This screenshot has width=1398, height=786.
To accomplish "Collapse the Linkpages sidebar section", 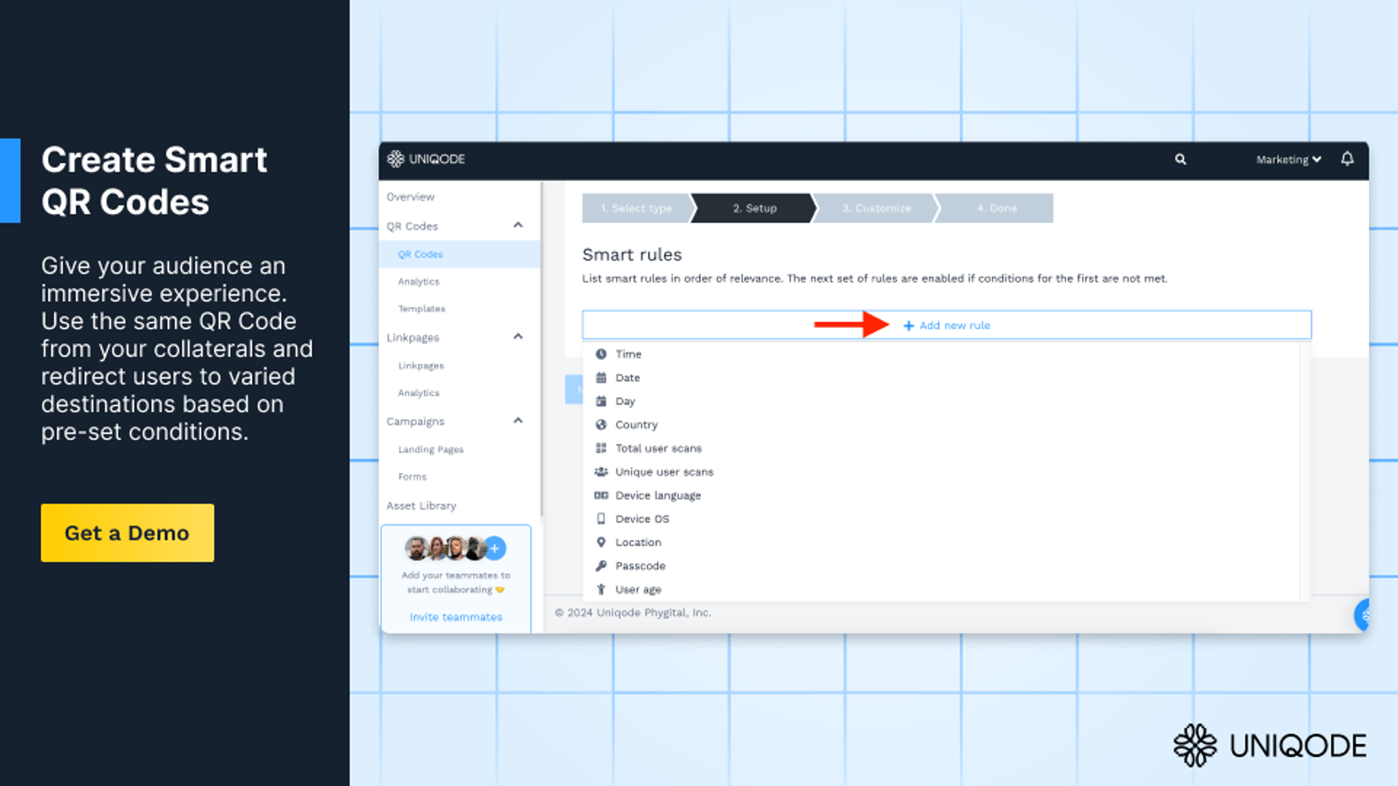I will tap(518, 337).
